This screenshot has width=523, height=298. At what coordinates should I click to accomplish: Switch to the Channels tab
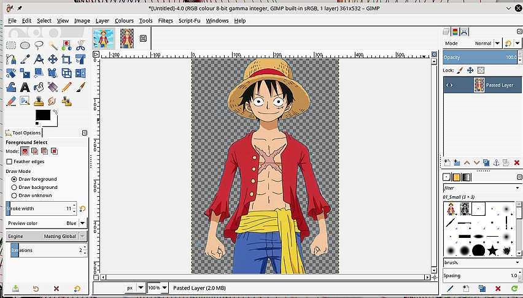click(x=455, y=32)
